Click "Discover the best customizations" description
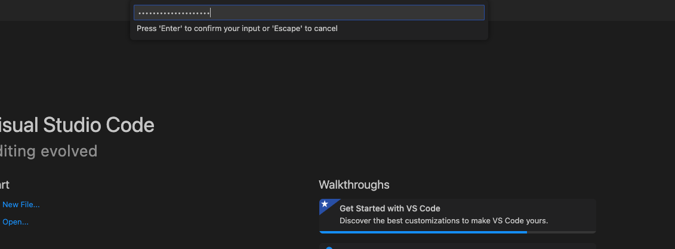Screen dimensions: 675x249 444,221
